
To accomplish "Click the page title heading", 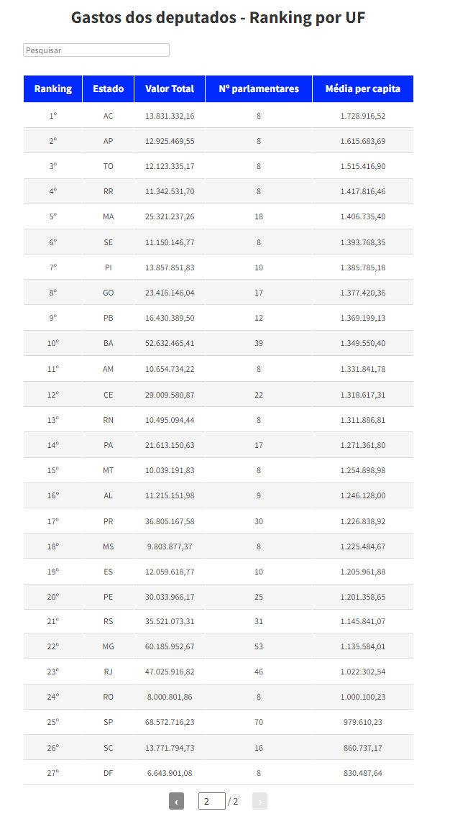I will (x=219, y=17).
